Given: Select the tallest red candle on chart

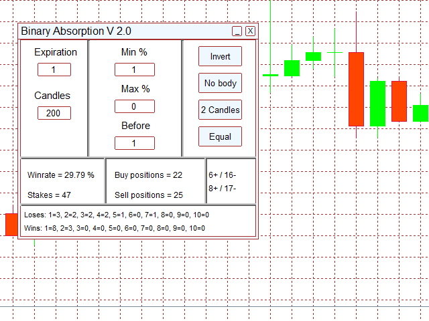Looking at the screenshot, I should coord(356,89).
